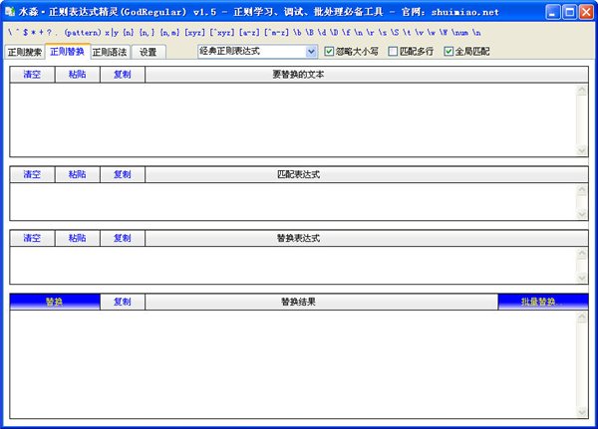
Task: Click 粘贴 for 匹配表达式
Action: (x=78, y=174)
